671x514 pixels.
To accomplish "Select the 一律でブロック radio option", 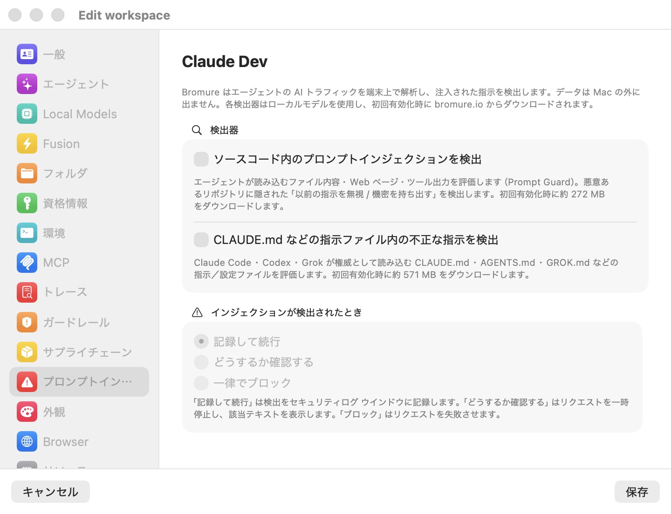I will coord(201,383).
